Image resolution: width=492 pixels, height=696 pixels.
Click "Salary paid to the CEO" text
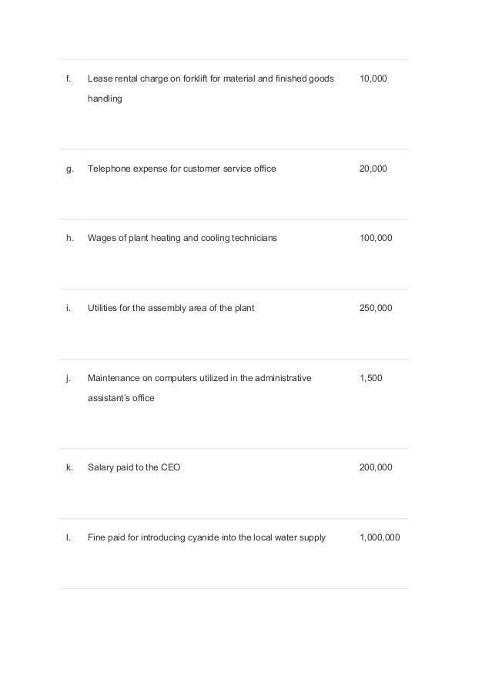tap(134, 467)
